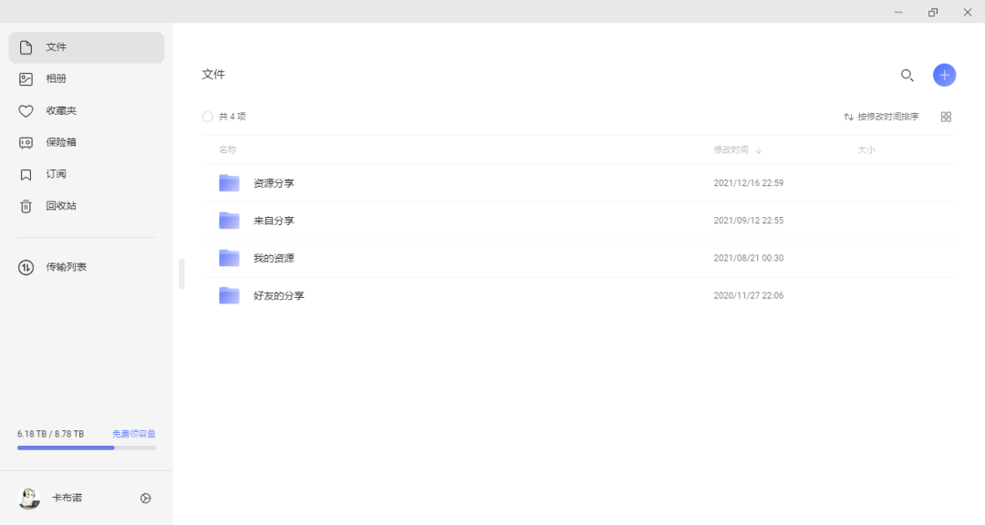
Task: Open settings icon next to 卡布诺
Action: point(146,498)
